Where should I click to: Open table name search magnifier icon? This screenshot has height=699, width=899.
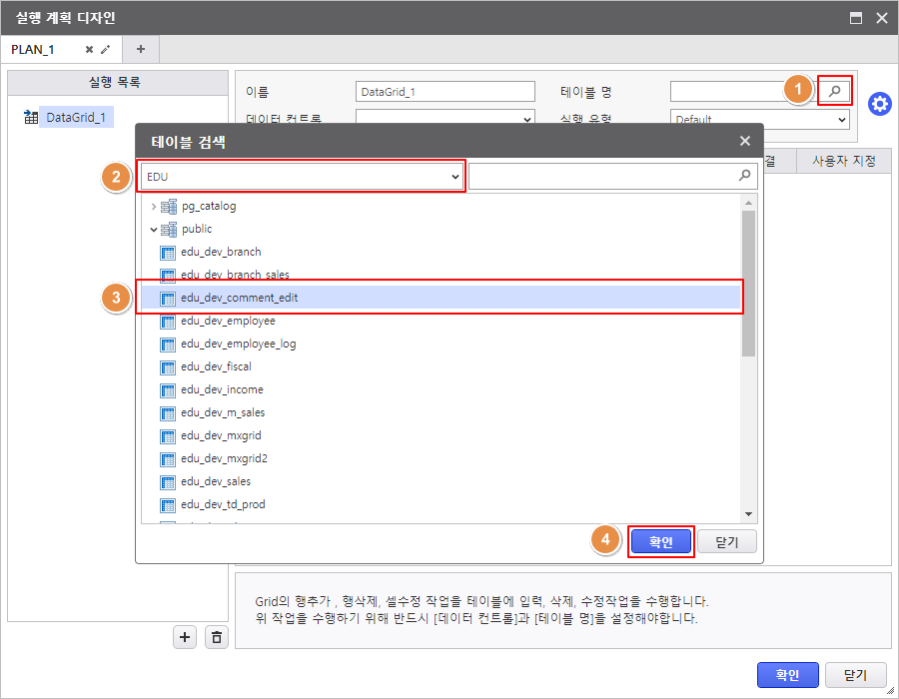(x=835, y=91)
